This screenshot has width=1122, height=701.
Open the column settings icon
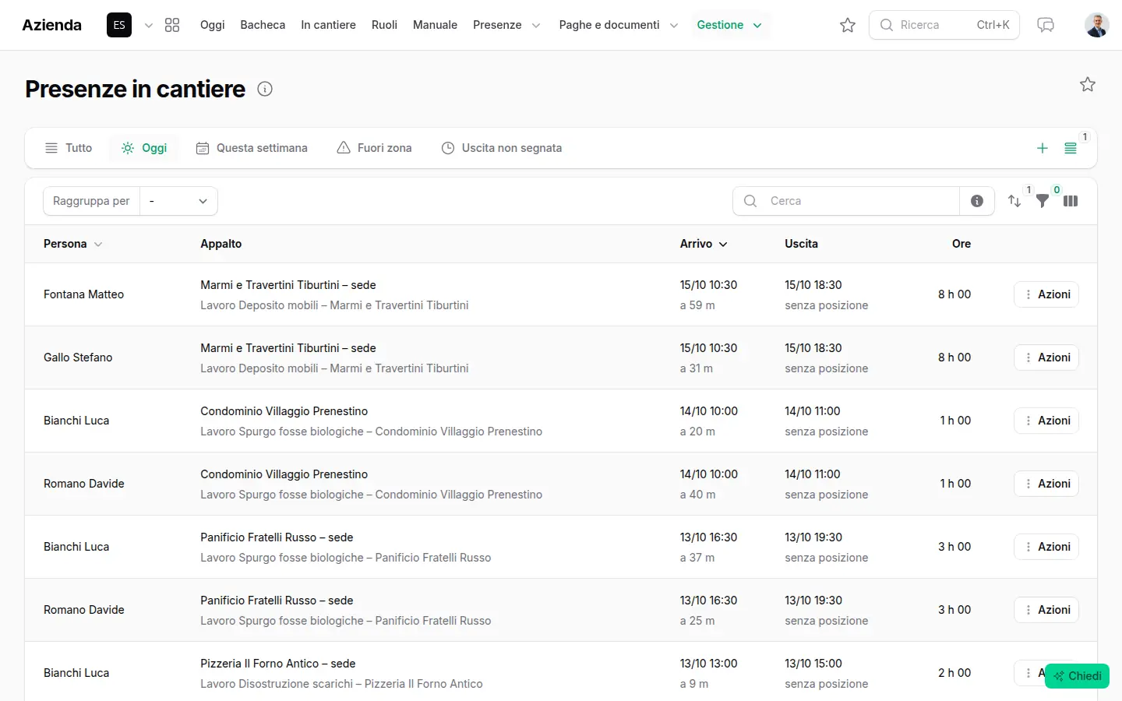1071,201
